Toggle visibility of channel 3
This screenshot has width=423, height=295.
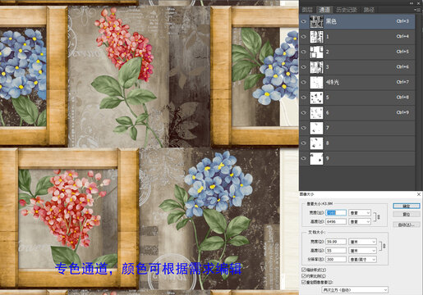[304, 67]
